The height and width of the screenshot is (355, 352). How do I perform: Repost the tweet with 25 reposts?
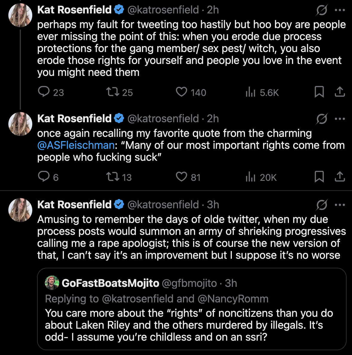[x=113, y=92]
